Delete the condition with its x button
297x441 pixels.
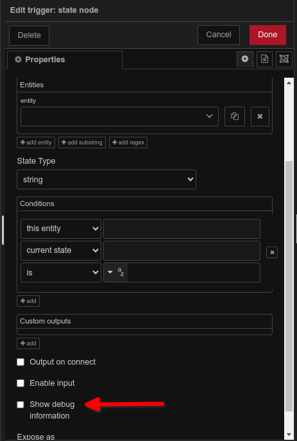(272, 252)
